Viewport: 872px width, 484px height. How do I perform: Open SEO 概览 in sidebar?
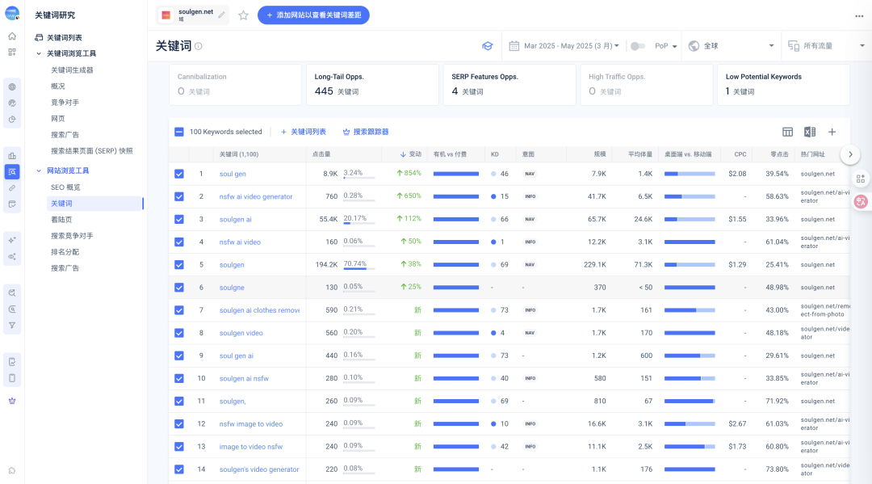point(65,187)
